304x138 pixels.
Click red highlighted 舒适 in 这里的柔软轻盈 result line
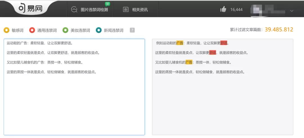213,53
